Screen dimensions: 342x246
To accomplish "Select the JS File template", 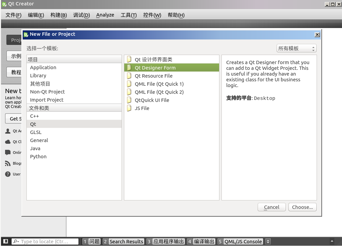I will click(172, 108).
